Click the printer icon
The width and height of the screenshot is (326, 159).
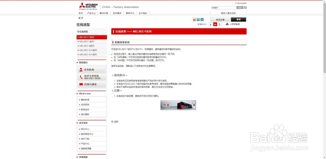[x=227, y=24]
